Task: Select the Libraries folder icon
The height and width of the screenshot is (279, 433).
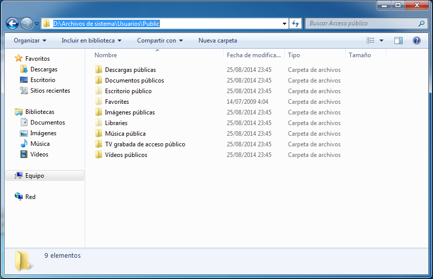Action: (x=98, y=123)
